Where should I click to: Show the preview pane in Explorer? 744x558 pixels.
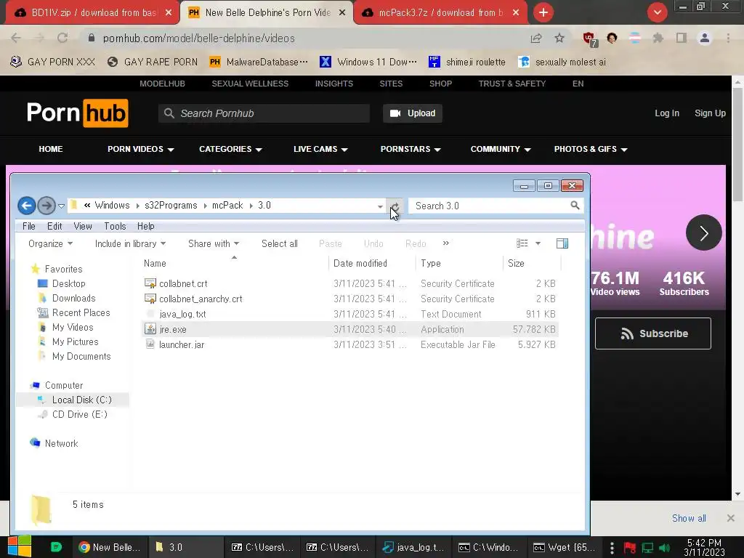[x=562, y=243]
